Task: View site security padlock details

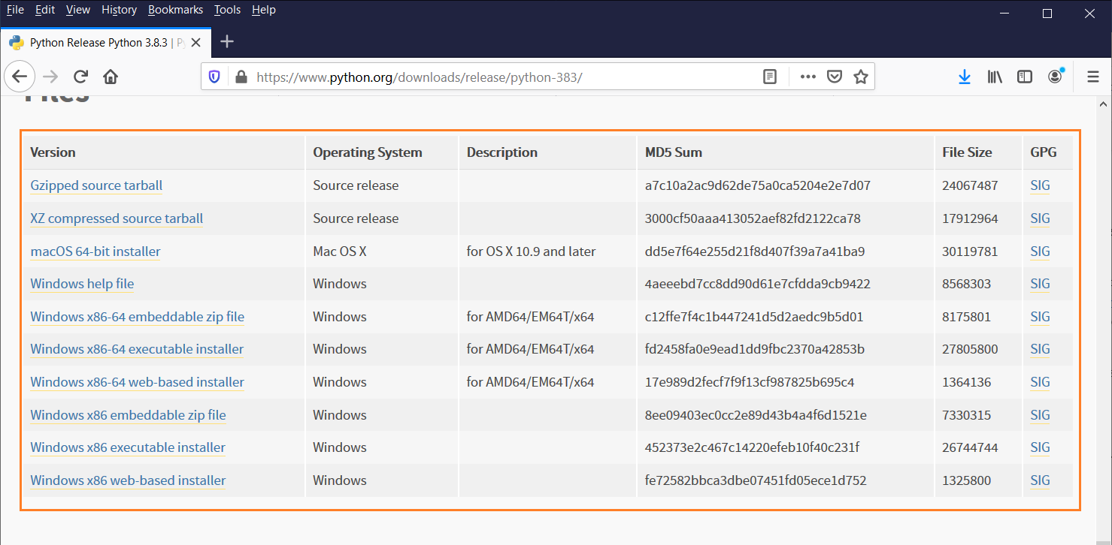Action: [x=241, y=77]
